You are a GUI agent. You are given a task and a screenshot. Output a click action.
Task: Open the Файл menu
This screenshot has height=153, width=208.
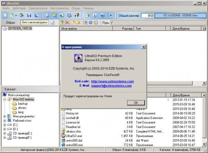click(x=6, y=8)
